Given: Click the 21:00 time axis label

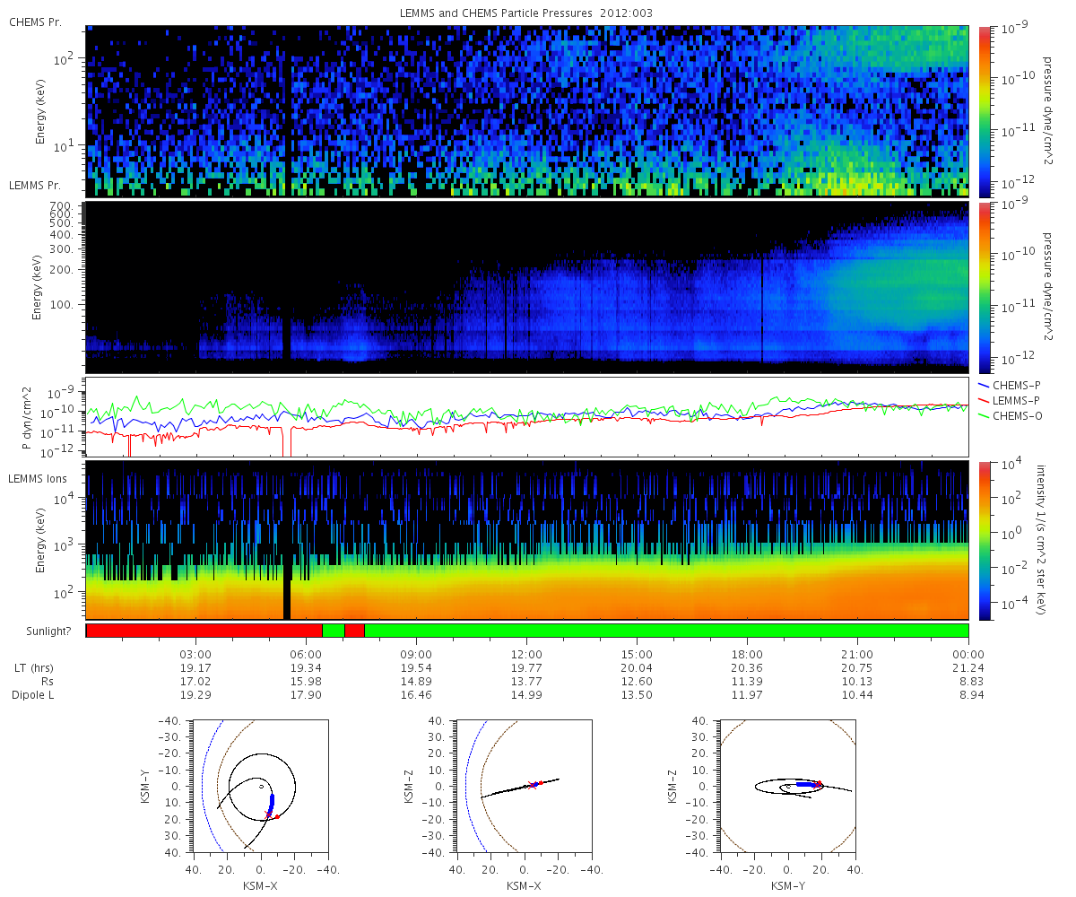Looking at the screenshot, I should (858, 654).
